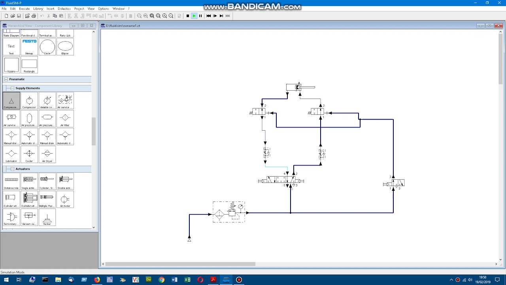Click the Save toolbar icon
Image resolution: width=506 pixels, height=285 pixels.
19,16
